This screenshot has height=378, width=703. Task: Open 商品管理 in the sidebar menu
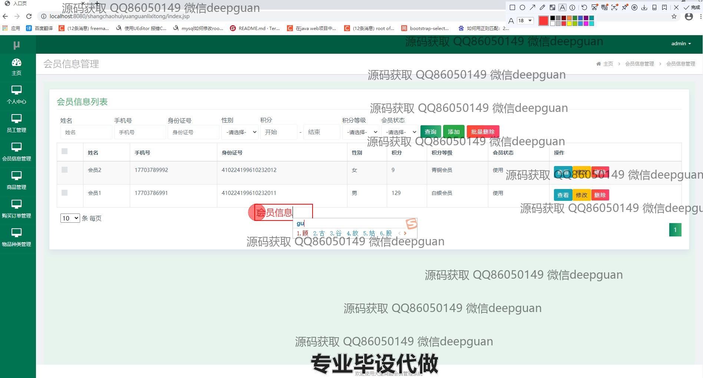[x=17, y=180]
